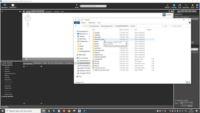Open the Annotate tool
Image resolution: width=200 pixels, height=113 pixels.
pyautogui.click(x=174, y=6)
